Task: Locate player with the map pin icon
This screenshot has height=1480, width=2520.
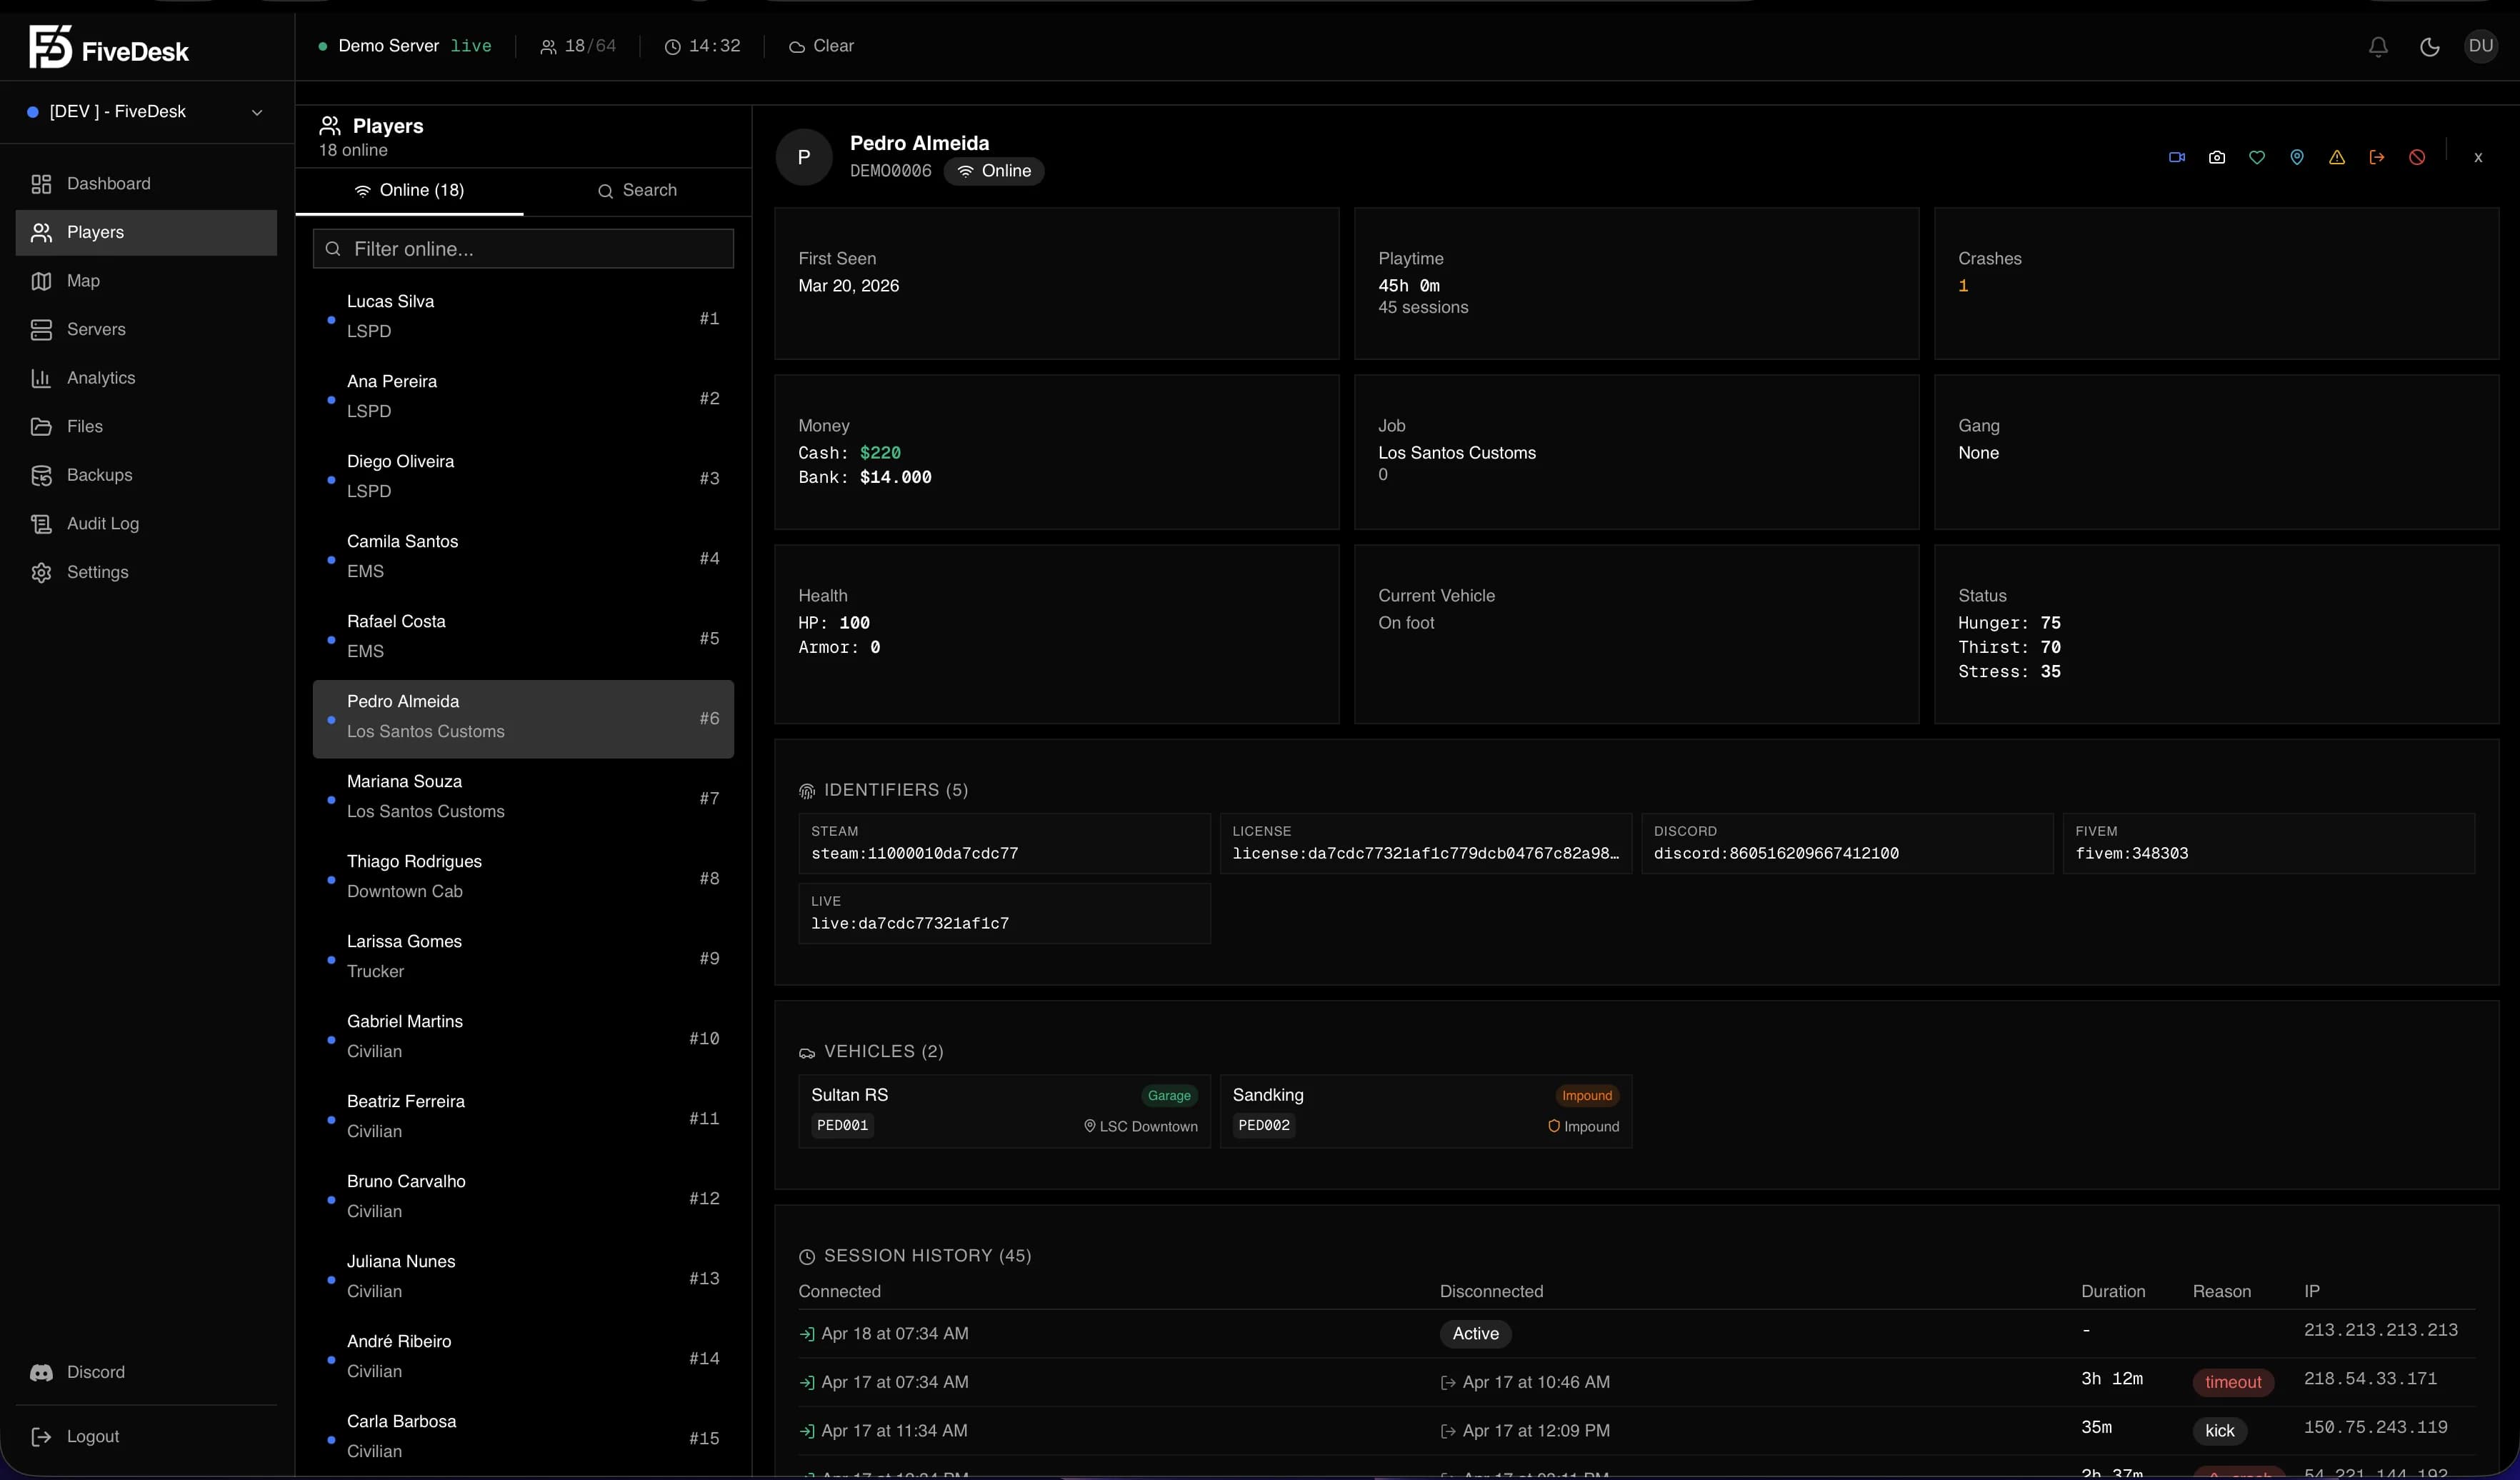Action: (x=2296, y=157)
